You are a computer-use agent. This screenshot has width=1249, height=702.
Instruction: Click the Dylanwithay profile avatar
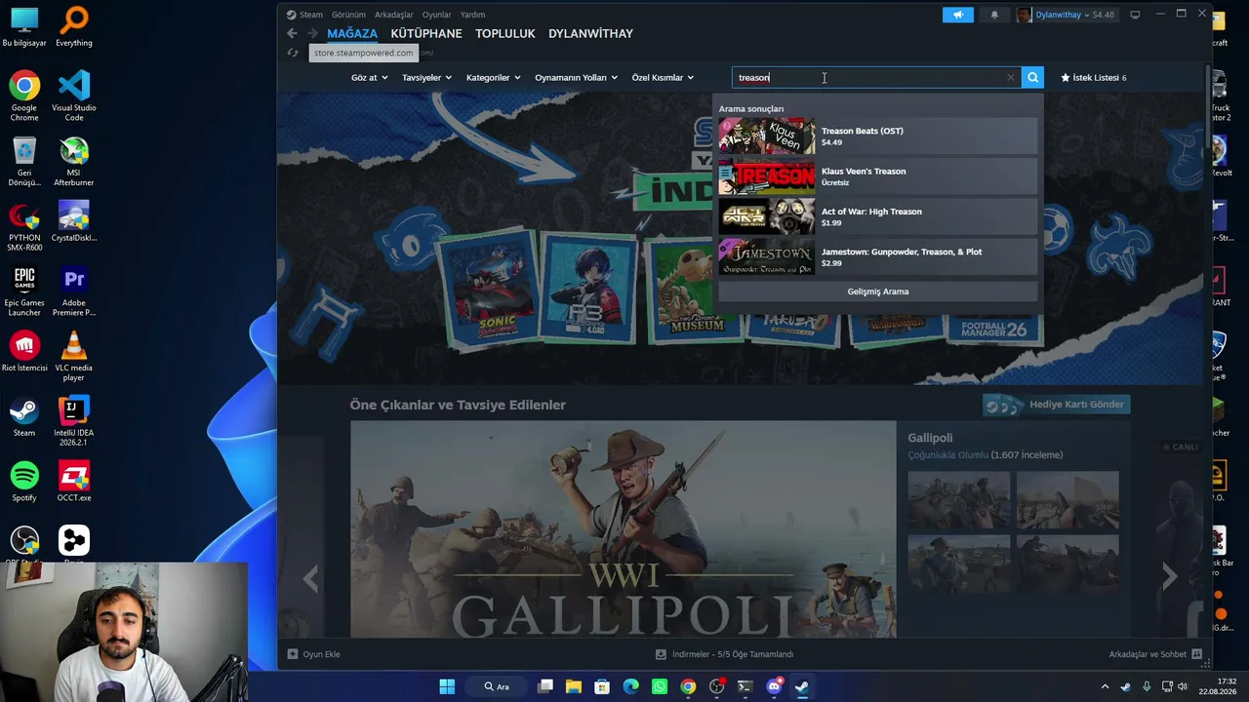(x=1024, y=15)
